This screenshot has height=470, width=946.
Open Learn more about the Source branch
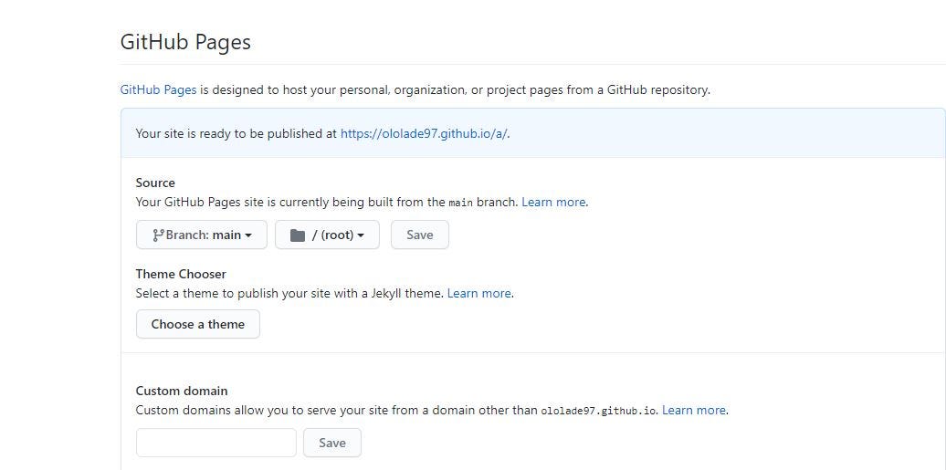coord(553,202)
